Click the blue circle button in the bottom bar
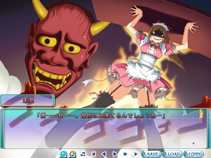Image resolution: width=211 pixels, height=158 pixels. (x=63, y=154)
